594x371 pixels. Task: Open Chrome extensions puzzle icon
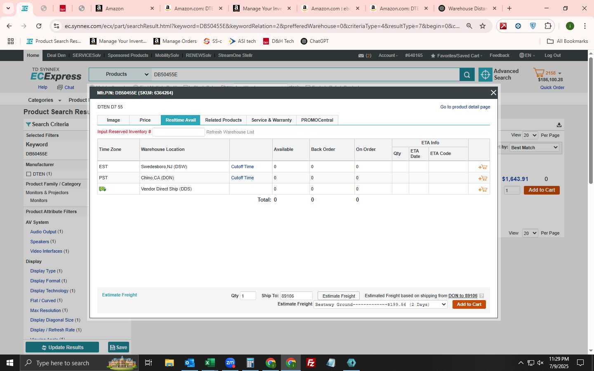[x=548, y=26]
